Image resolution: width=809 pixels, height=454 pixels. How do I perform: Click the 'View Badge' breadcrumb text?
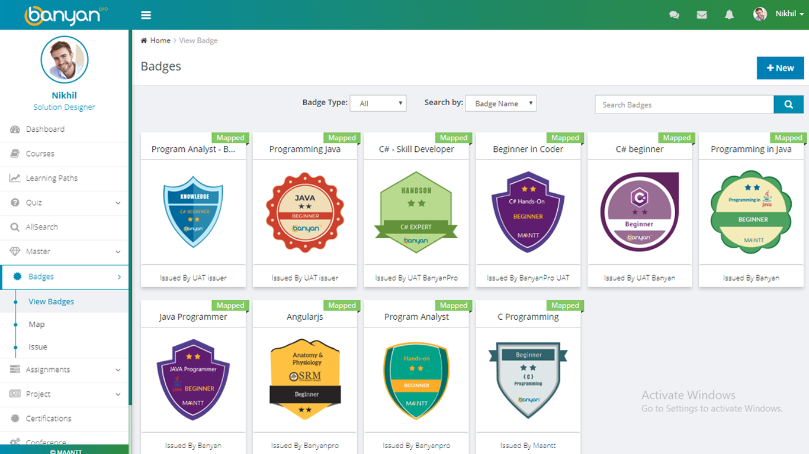click(198, 40)
